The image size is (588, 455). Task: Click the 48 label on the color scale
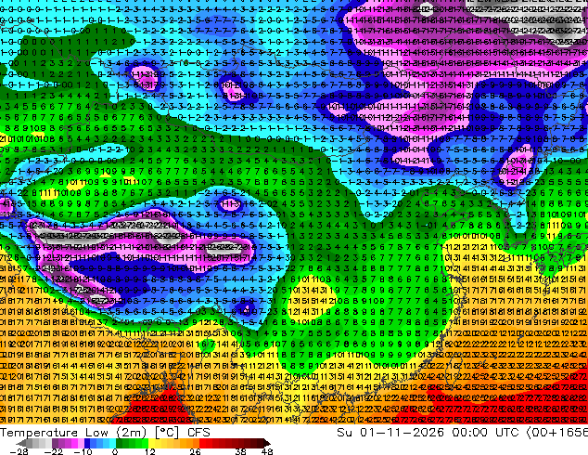(267, 451)
